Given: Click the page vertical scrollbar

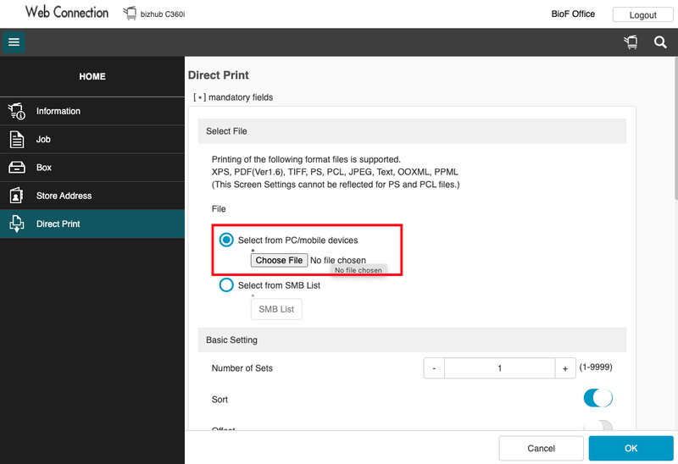Looking at the screenshot, I should click(x=675, y=130).
